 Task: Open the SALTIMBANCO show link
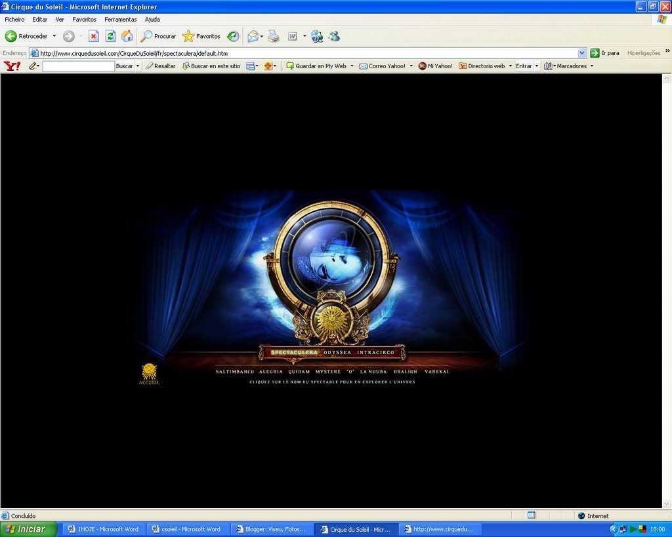pyautogui.click(x=235, y=372)
